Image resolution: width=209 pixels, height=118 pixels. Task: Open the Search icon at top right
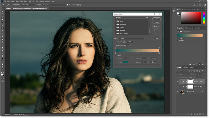pyautogui.click(x=197, y=5)
